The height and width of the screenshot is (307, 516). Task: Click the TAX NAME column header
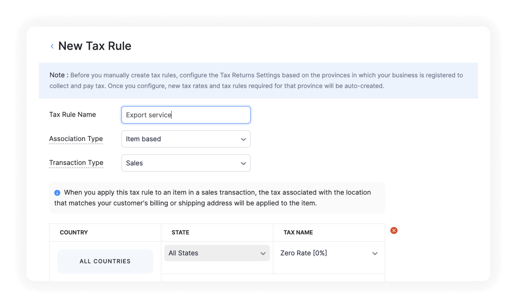298,233
